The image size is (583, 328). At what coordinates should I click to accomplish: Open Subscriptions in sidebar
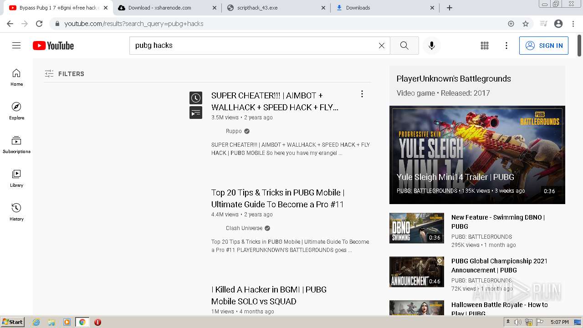click(x=16, y=145)
